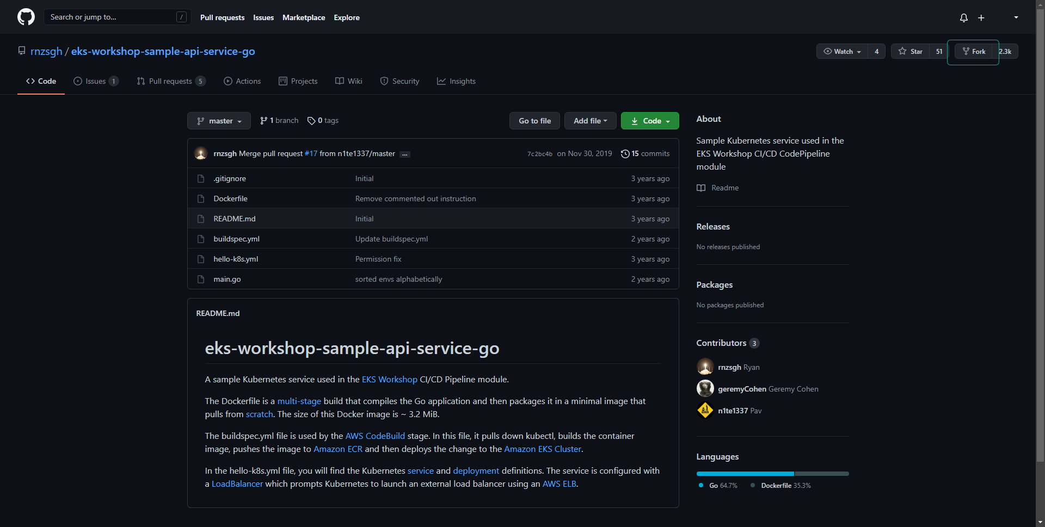Open geremyCohen contributor avatar
Image resolution: width=1045 pixels, height=527 pixels.
tap(705, 388)
